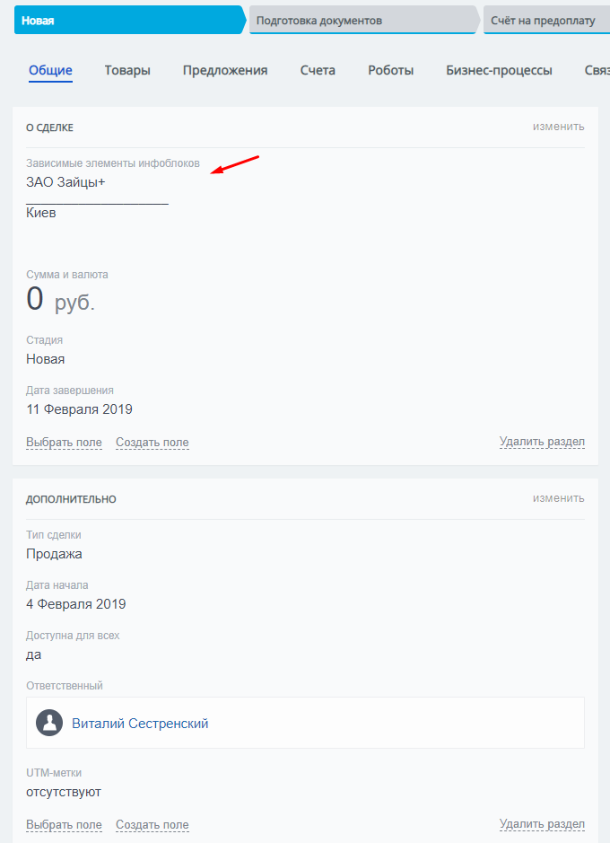Click Выбрать поле in Дополнительно section
The width and height of the screenshot is (610, 843).
click(64, 825)
